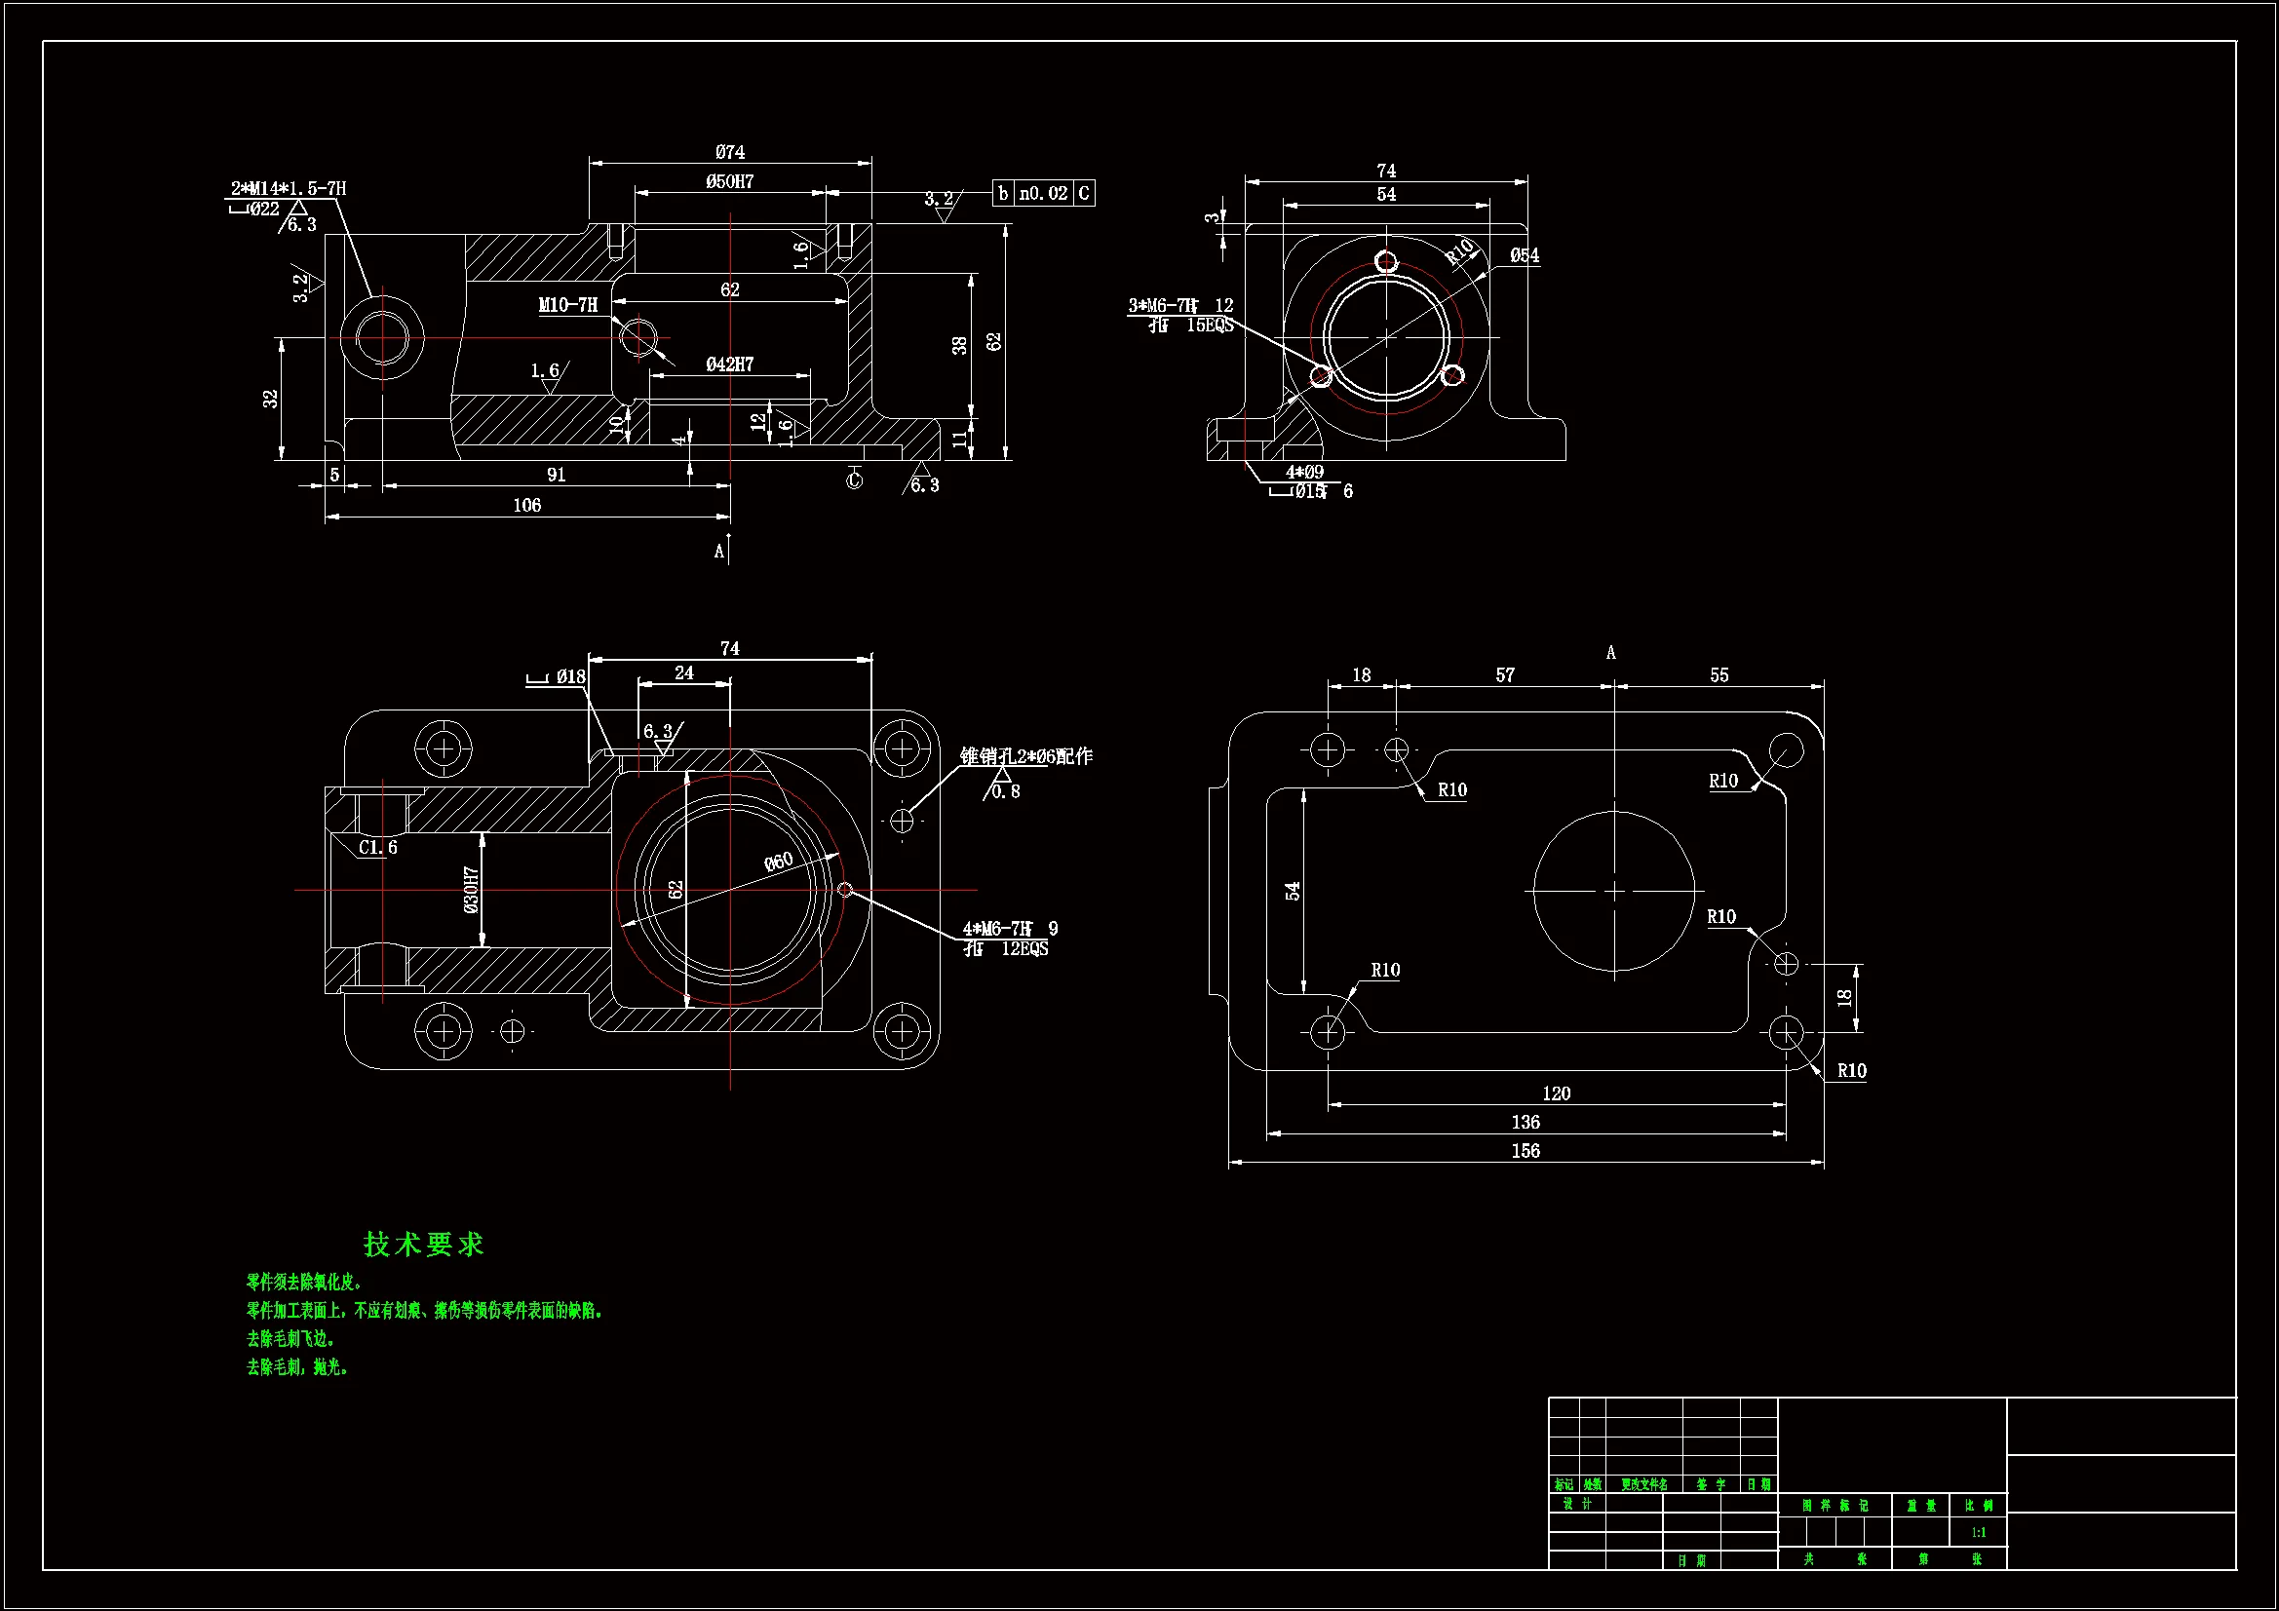Select the 3*M6-7H hole callout
This screenshot has height=1611, width=2279.
[1163, 306]
